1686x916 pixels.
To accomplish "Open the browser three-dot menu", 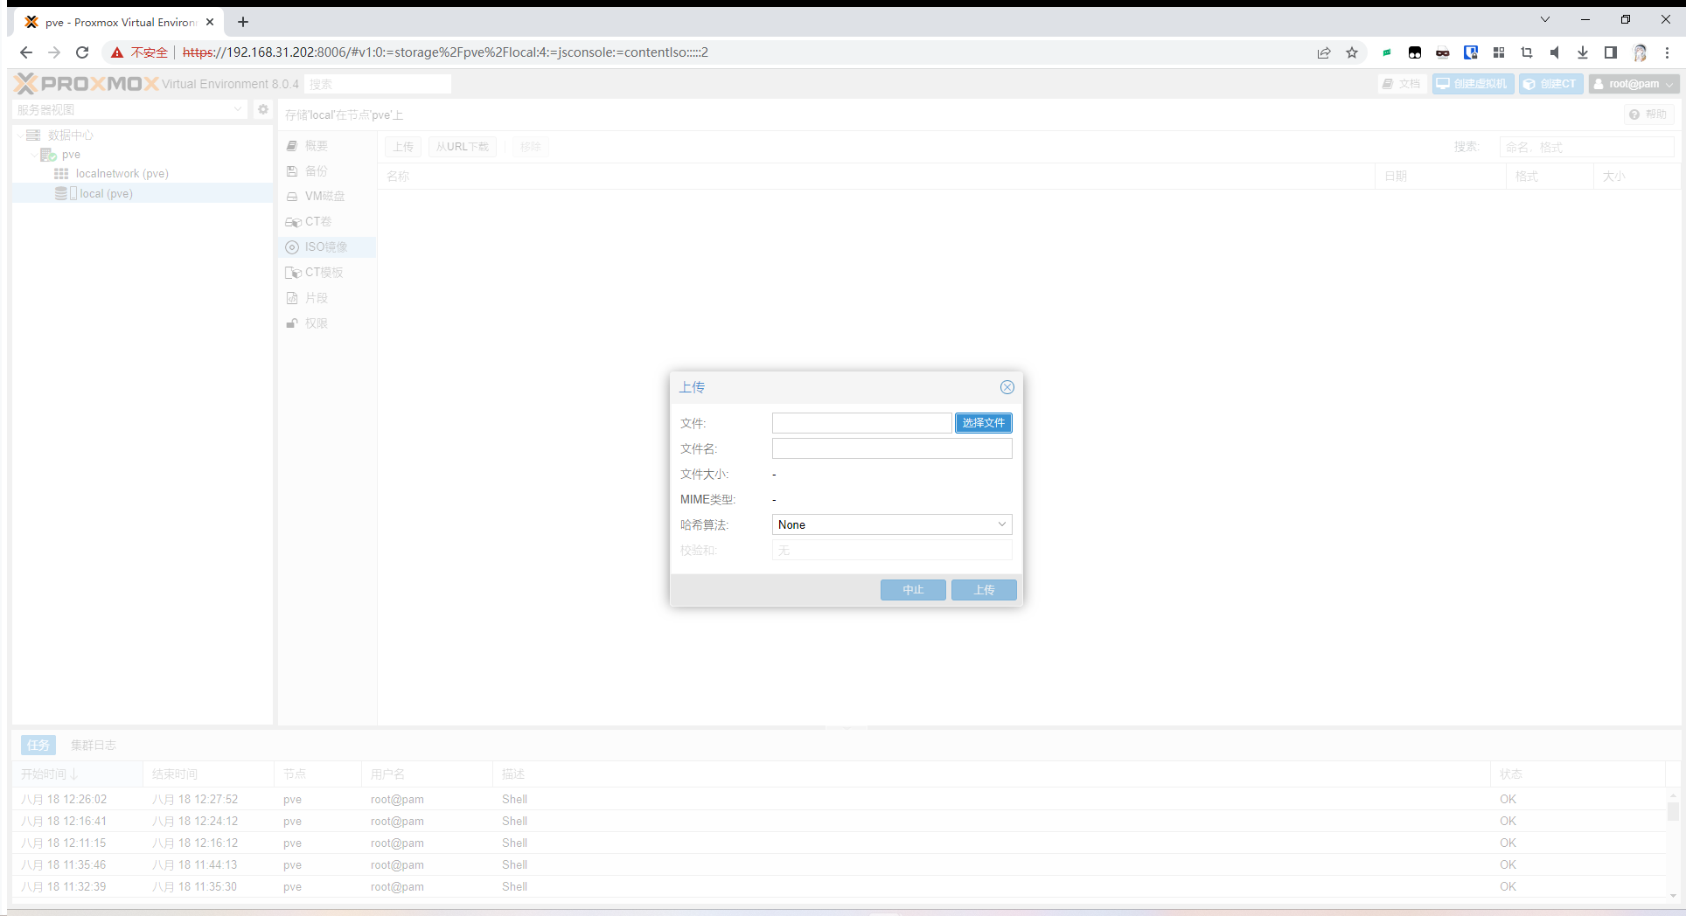I will [1668, 52].
